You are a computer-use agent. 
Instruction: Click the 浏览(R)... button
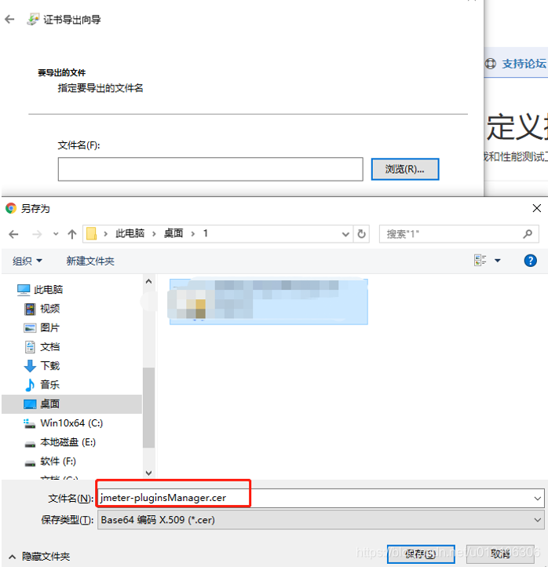(x=405, y=169)
